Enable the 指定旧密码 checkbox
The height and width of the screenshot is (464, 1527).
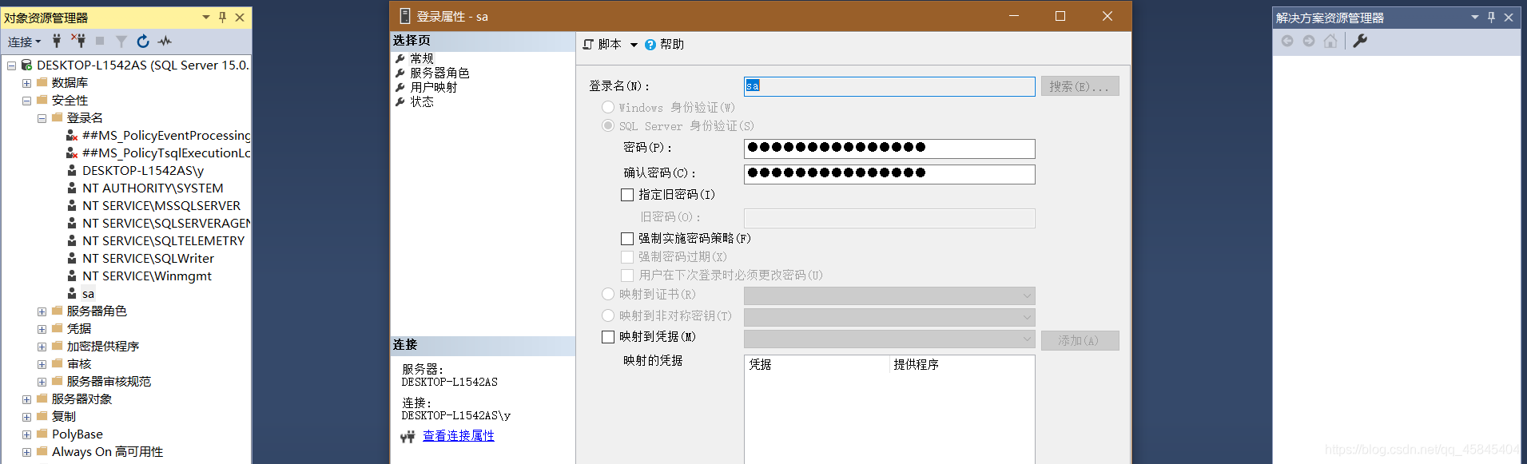627,195
